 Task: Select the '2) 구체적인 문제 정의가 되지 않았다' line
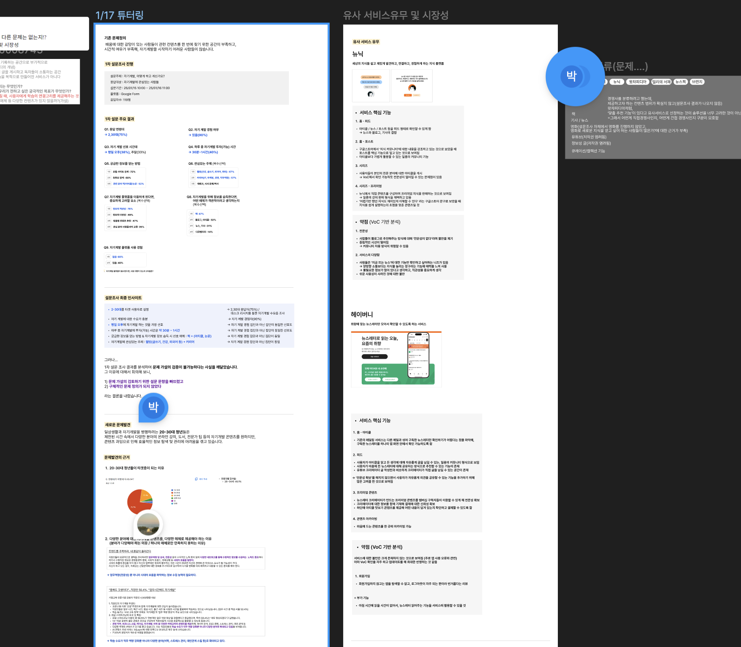133,386
